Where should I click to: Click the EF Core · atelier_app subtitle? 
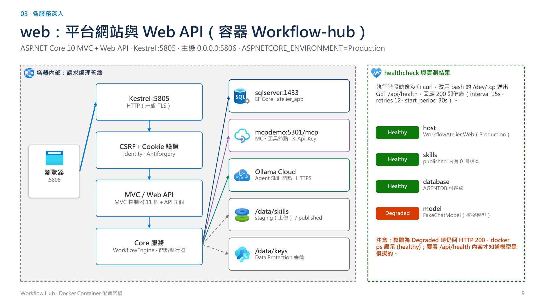pyautogui.click(x=279, y=99)
